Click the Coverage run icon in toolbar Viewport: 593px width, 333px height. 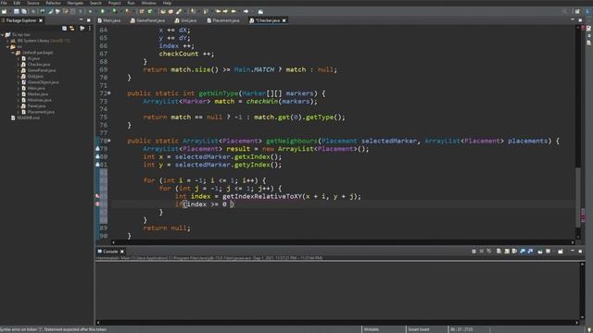tap(115, 11)
